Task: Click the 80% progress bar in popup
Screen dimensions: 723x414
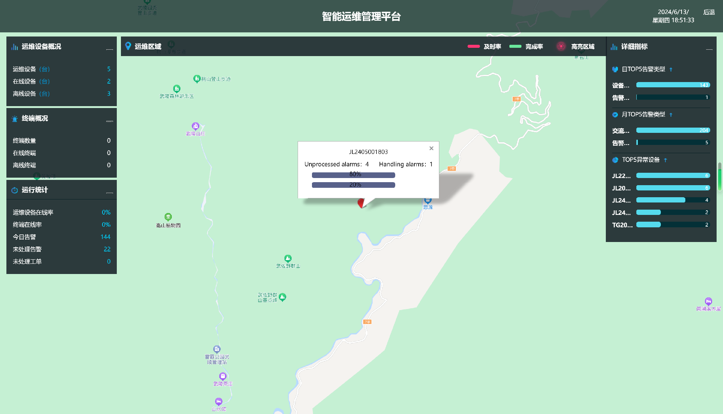Action: click(x=353, y=175)
